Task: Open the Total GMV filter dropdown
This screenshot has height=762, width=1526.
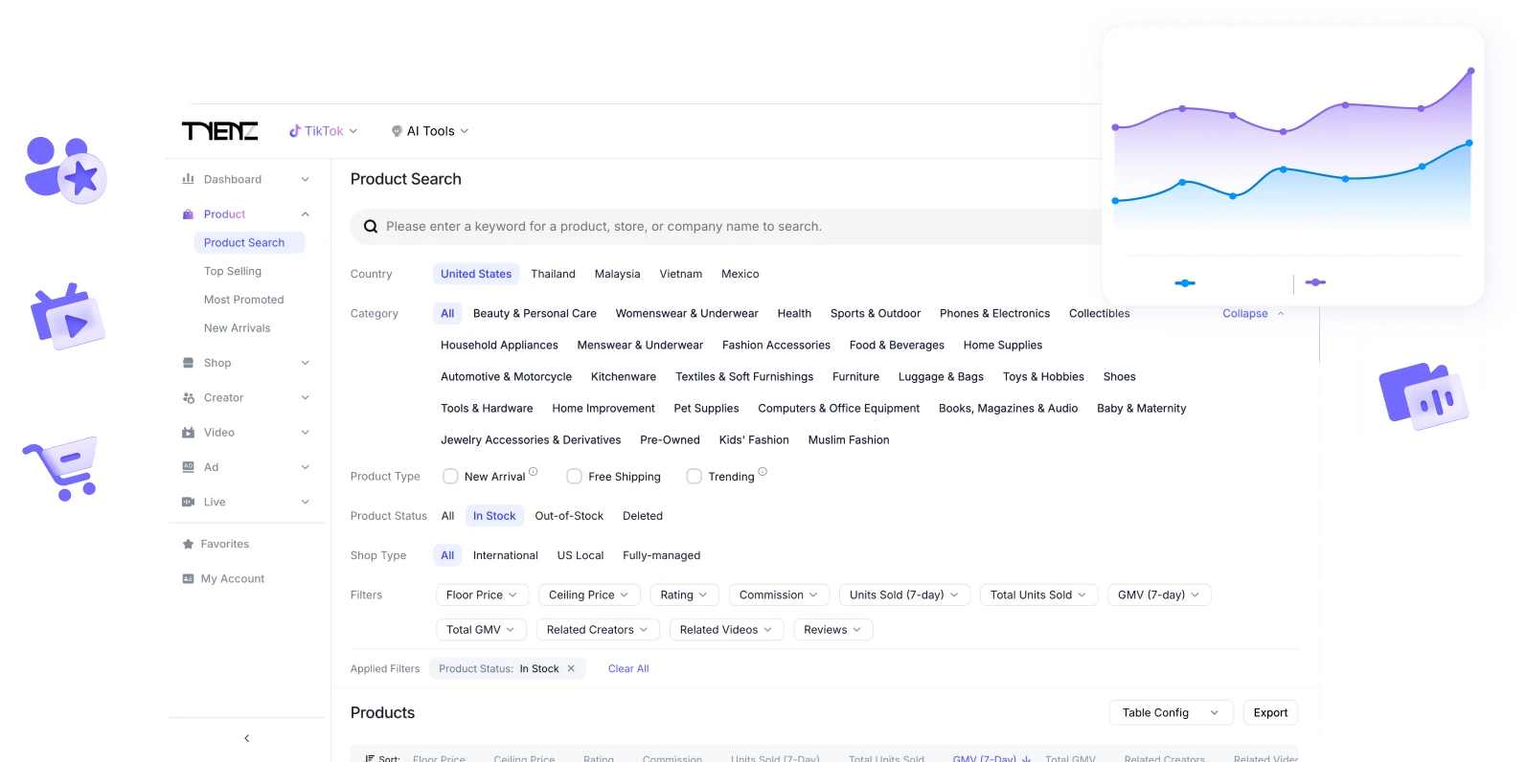Action: click(x=481, y=630)
